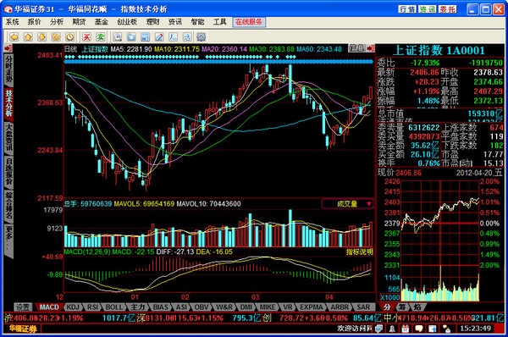Open the 理财 menu

pyautogui.click(x=153, y=22)
